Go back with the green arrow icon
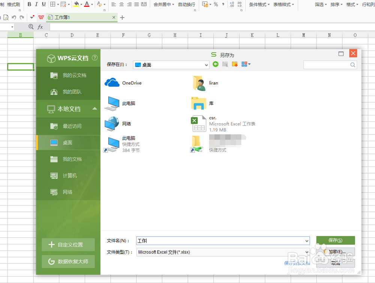375x283 pixels. tap(216, 64)
